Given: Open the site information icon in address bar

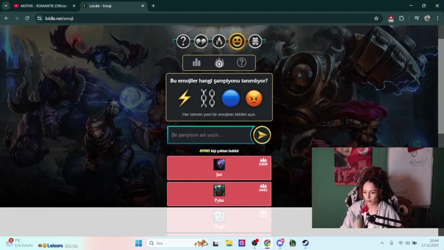Looking at the screenshot, I should [x=40, y=18].
